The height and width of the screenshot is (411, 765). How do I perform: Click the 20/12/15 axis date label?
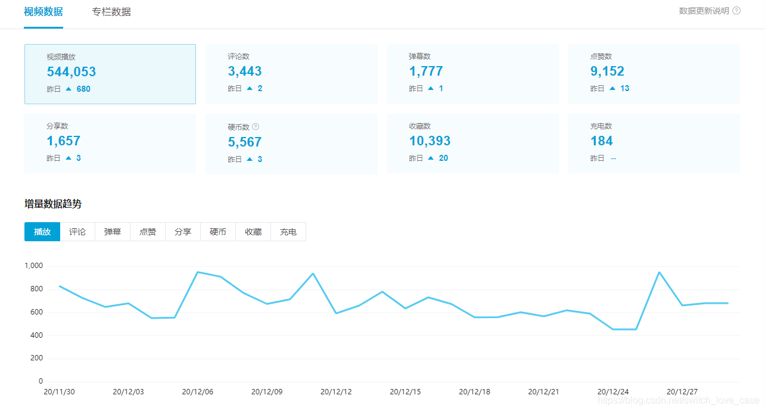(405, 392)
